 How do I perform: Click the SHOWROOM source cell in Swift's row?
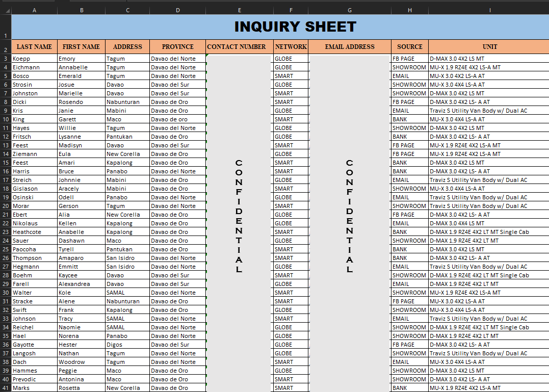[410, 310]
